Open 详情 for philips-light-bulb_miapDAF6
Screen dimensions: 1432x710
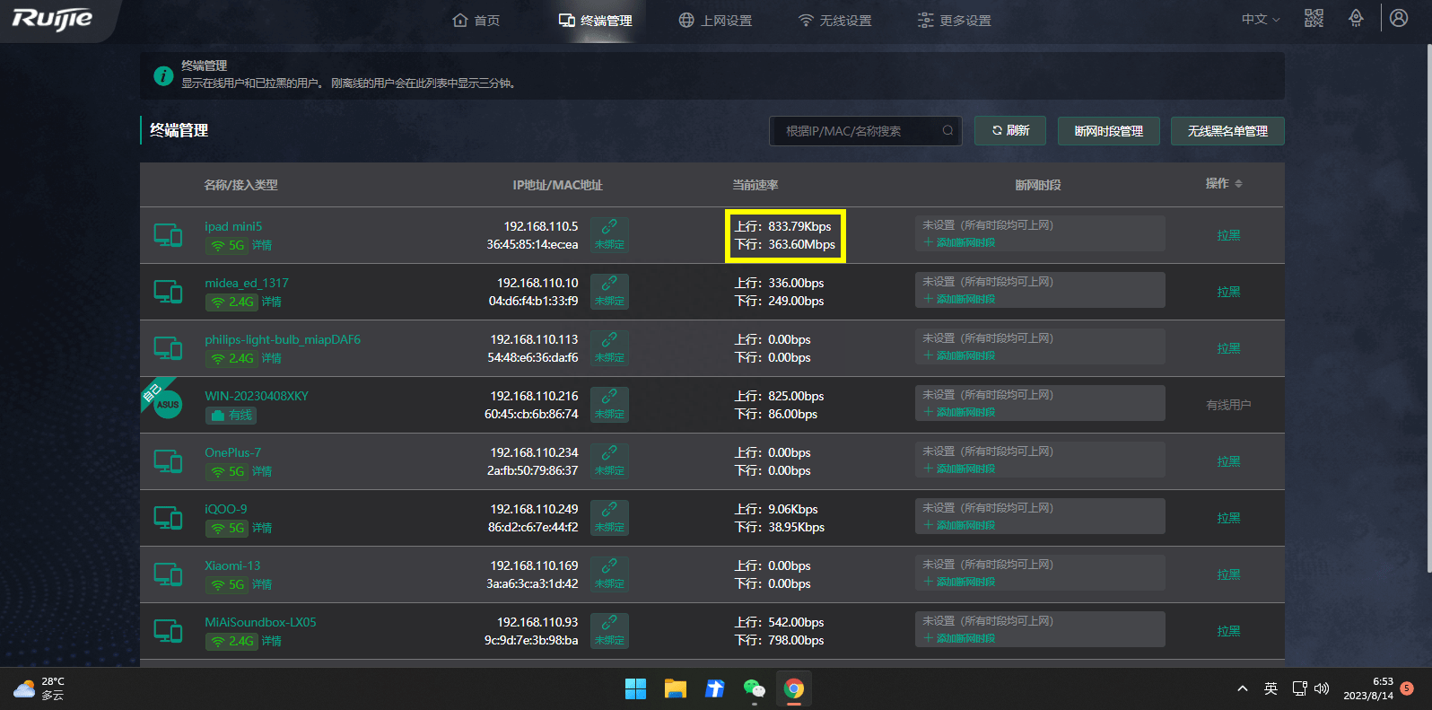272,358
